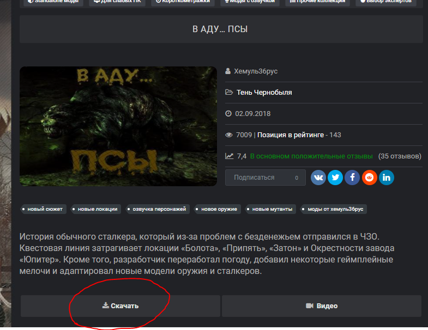Viewport: 428px width, 330px height.
Task: Select the новое оружие tag
Action: pos(218,209)
